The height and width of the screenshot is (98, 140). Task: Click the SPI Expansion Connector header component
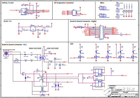[74, 13]
